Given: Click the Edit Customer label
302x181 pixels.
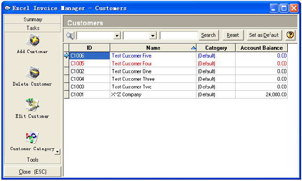Looking at the screenshot, I should click(32, 116).
